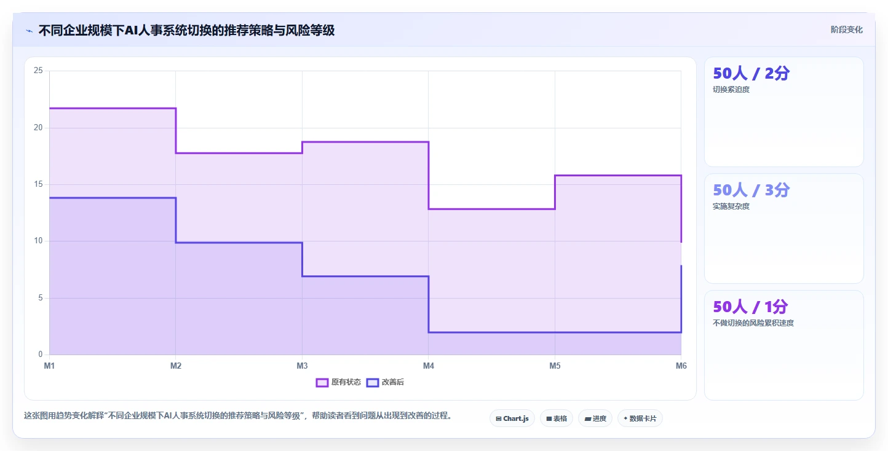Click the M6 x-axis label
The width and height of the screenshot is (888, 451).
click(x=681, y=366)
